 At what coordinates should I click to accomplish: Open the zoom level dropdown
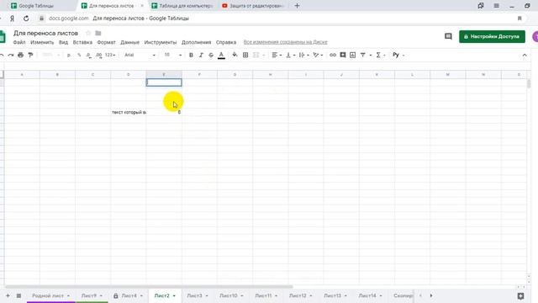pos(50,55)
